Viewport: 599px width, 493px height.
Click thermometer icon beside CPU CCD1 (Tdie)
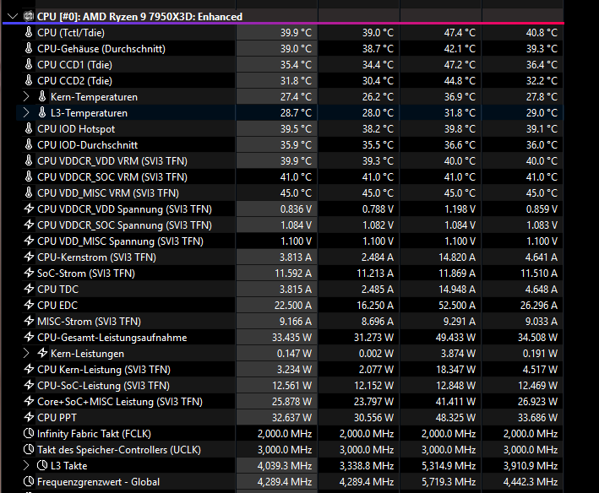coord(29,64)
